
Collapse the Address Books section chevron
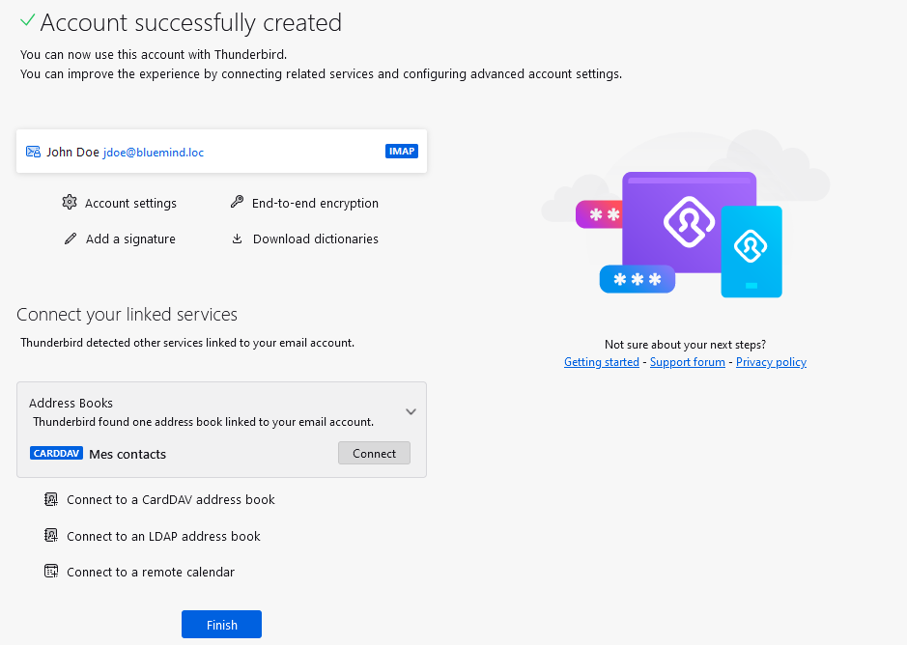[411, 412]
